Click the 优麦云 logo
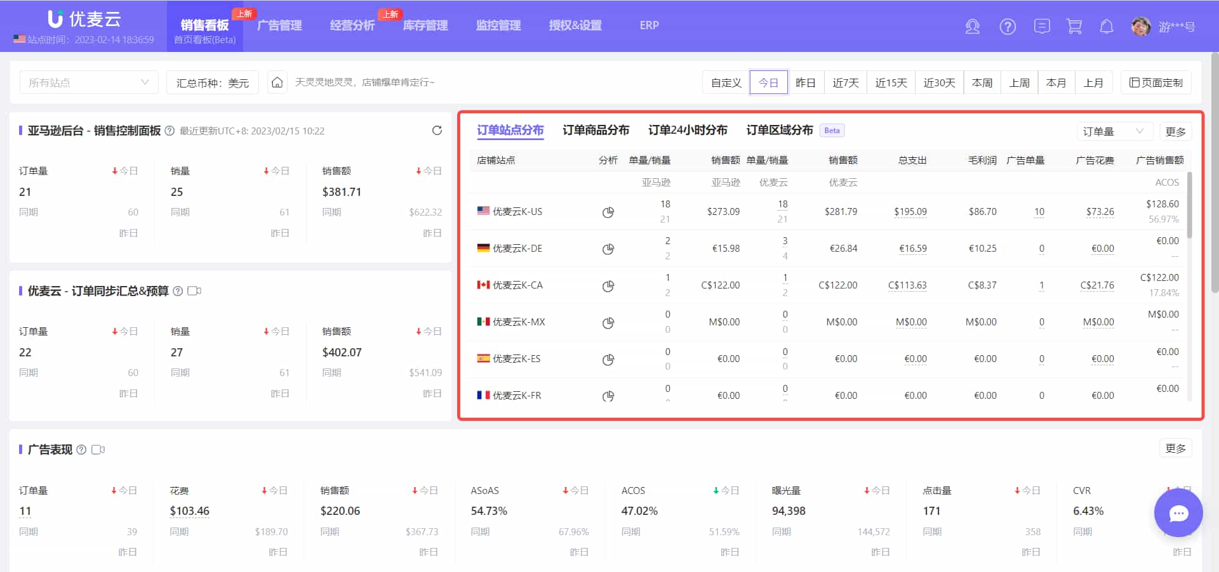The height and width of the screenshot is (572, 1219). [x=84, y=19]
